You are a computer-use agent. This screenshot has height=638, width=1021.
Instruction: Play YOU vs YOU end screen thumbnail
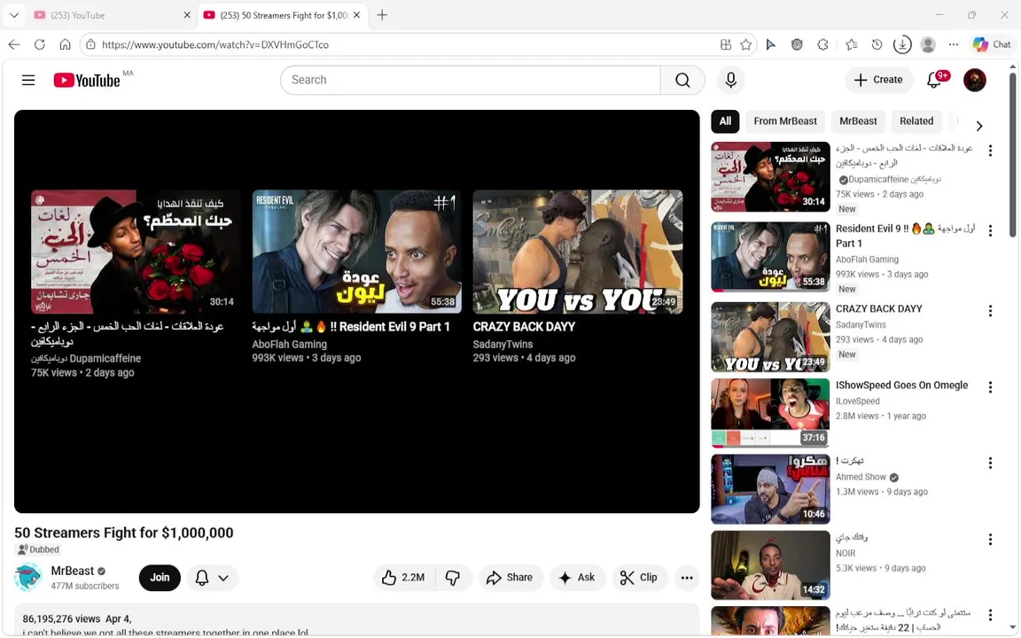578,252
